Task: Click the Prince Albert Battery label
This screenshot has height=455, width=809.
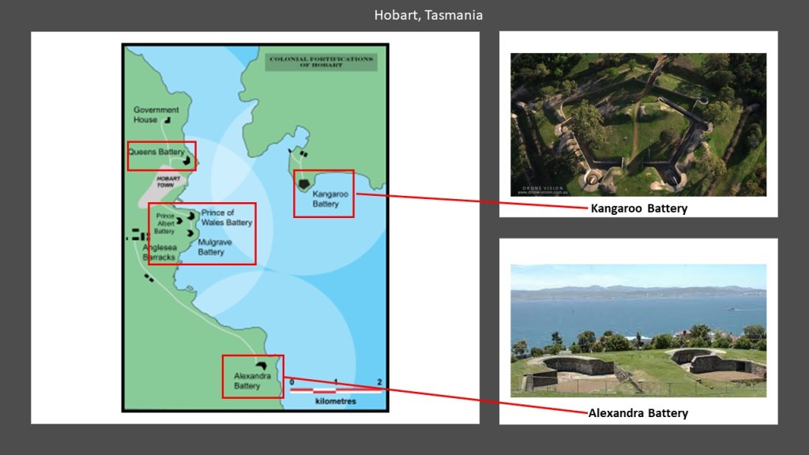Action: pos(164,224)
